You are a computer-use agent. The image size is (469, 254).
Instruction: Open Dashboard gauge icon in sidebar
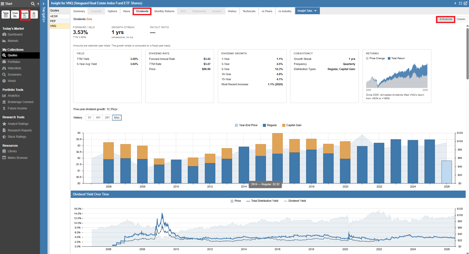click(x=4, y=35)
